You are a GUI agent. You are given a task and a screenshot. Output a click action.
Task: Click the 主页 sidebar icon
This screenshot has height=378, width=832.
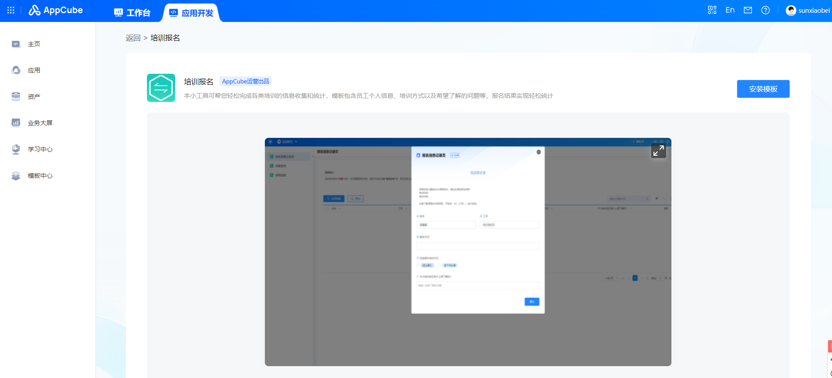[16, 44]
